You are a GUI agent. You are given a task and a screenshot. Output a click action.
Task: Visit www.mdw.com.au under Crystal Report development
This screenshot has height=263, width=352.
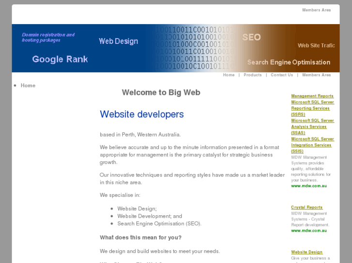(309, 231)
